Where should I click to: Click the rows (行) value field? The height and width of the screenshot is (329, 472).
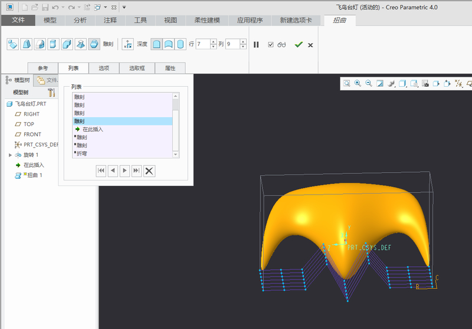(203, 44)
